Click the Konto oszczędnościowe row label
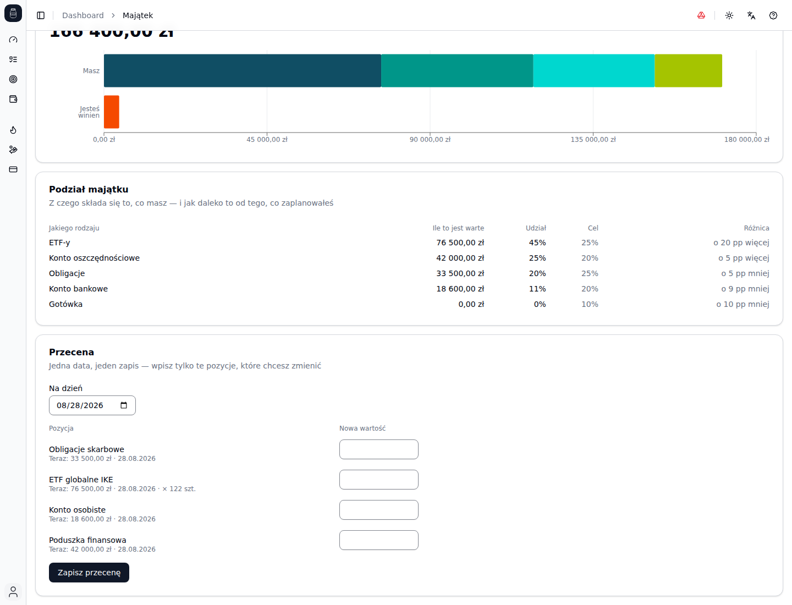 tap(94, 258)
